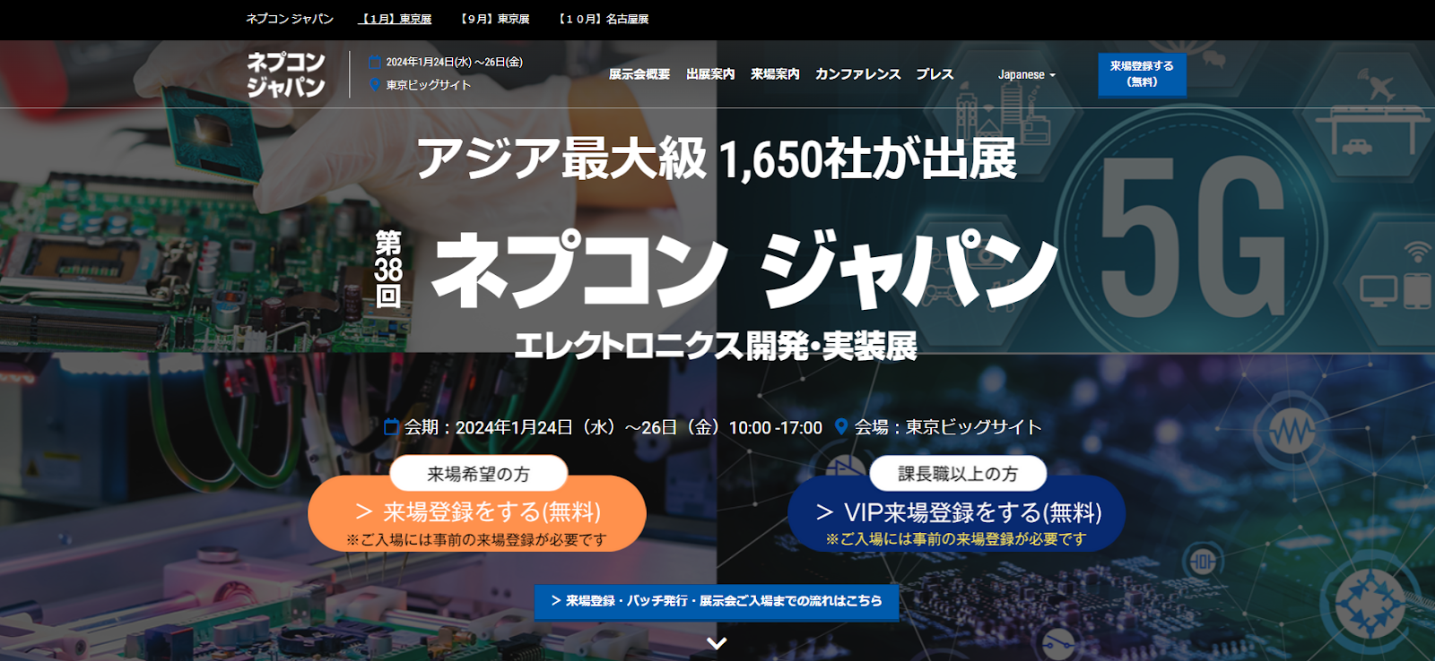Click the 会場：東京ビッグサイト text

948,427
